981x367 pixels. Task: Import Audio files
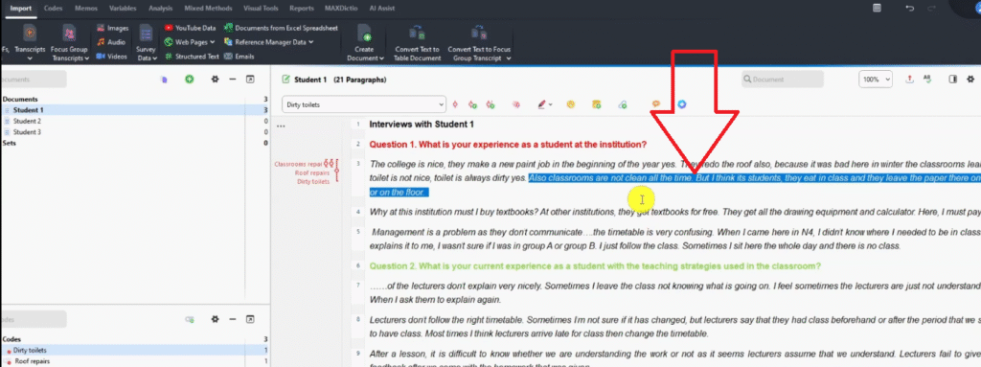click(111, 42)
